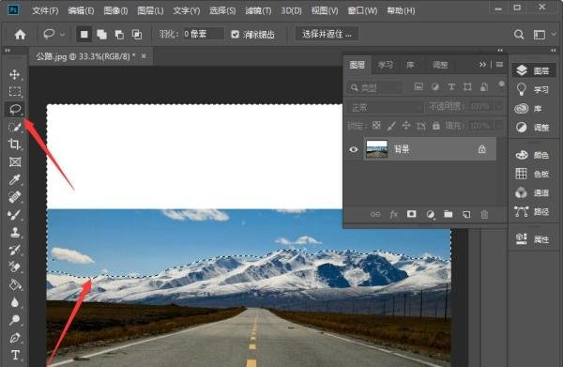Viewport: 563px width, 367px height.
Task: Delete layer with trash icon
Action: [x=484, y=214]
